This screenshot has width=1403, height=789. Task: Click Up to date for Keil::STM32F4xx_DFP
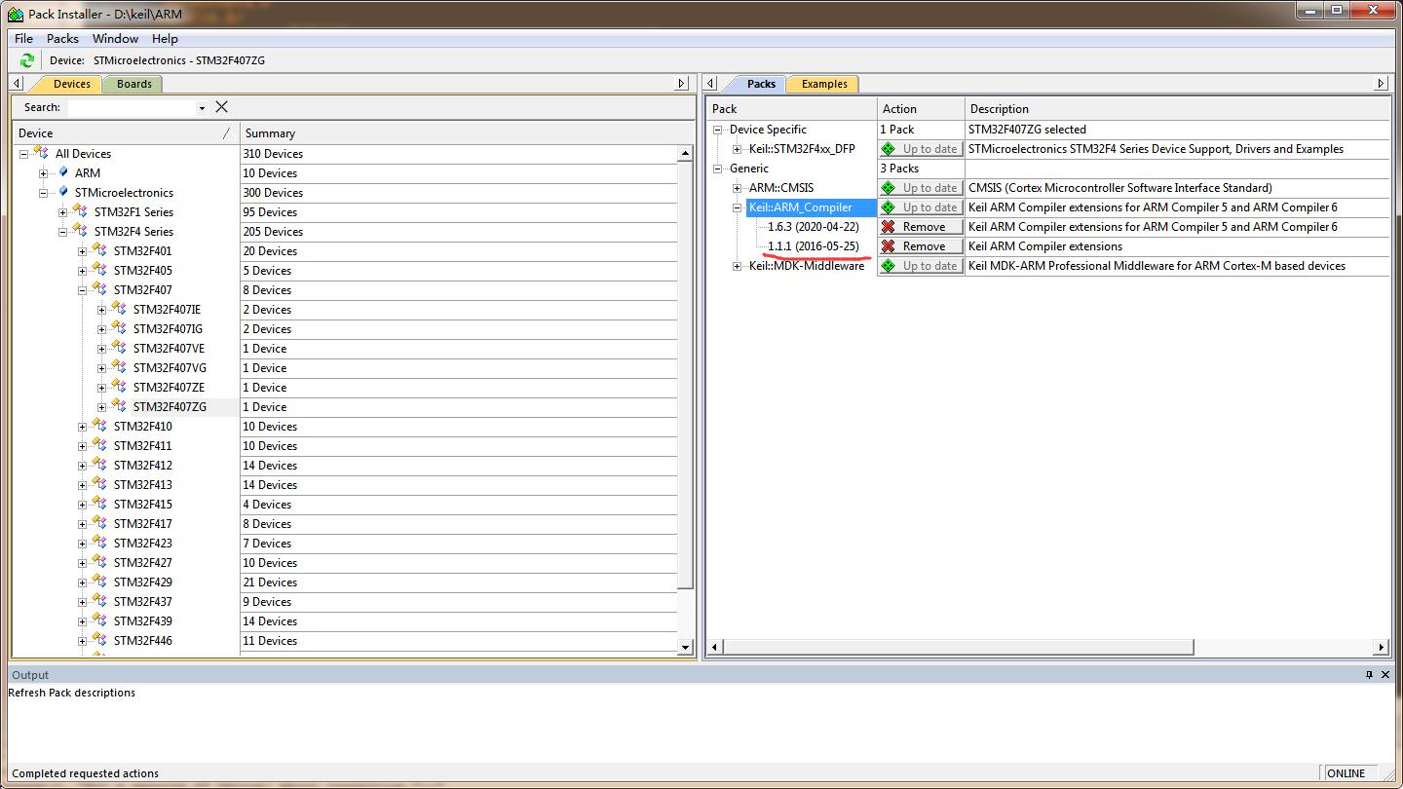point(921,149)
